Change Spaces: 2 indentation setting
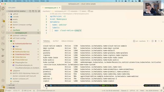 pyautogui.click(x=125, y=90)
